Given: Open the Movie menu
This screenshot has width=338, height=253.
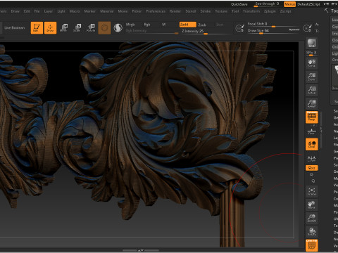Looking at the screenshot, I should click(123, 11).
